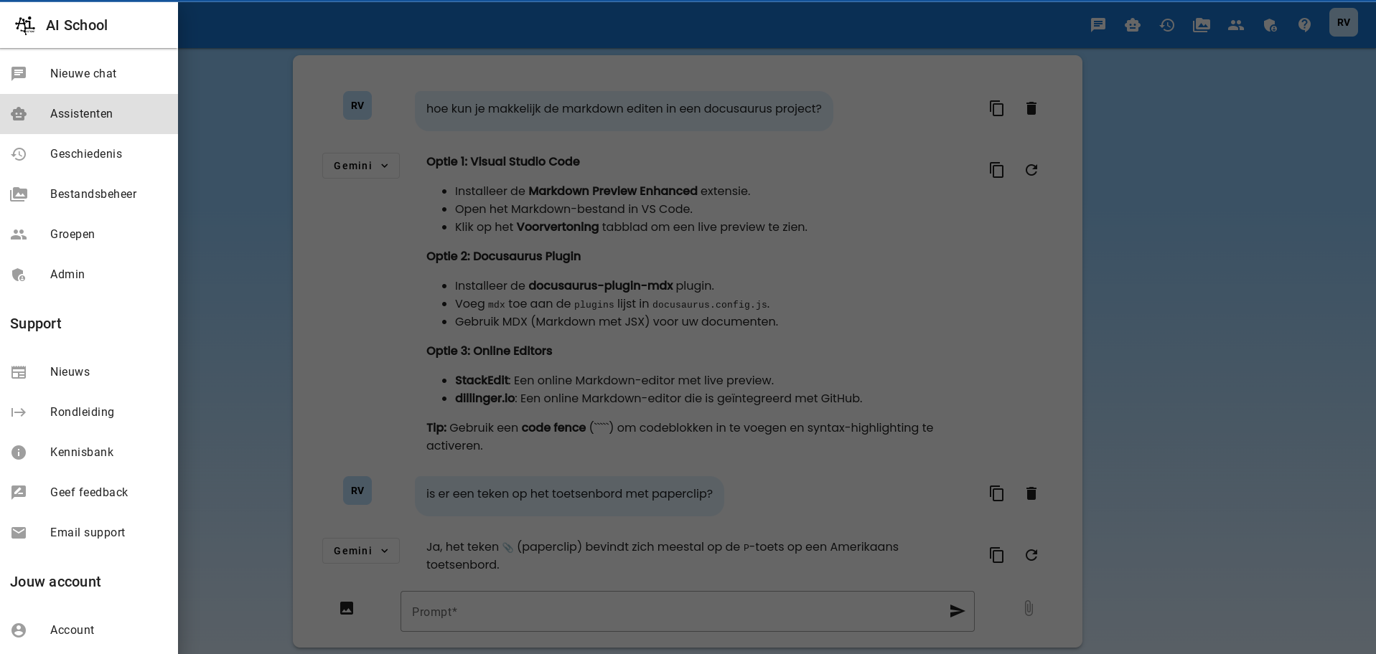1376x654 pixels.
Task: Click the send prompt arrow icon
Action: tap(957, 611)
